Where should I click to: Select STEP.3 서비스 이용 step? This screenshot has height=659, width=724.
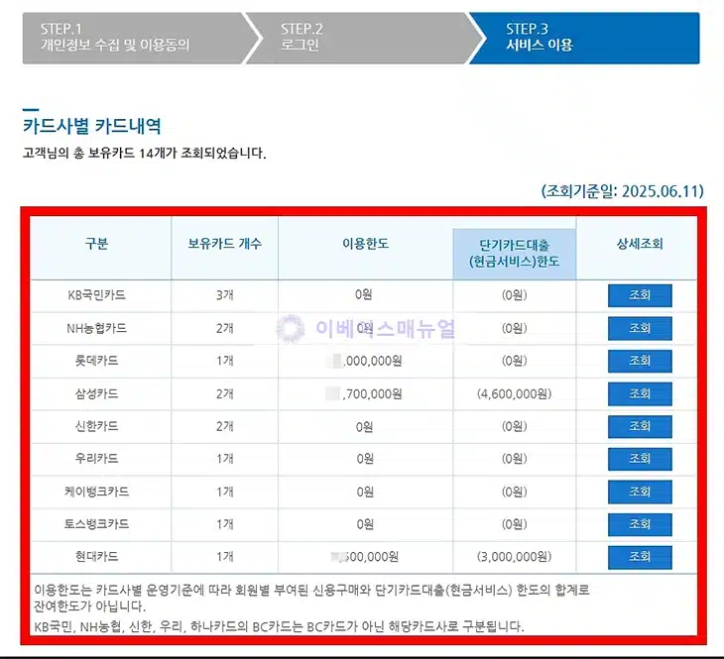(x=584, y=38)
